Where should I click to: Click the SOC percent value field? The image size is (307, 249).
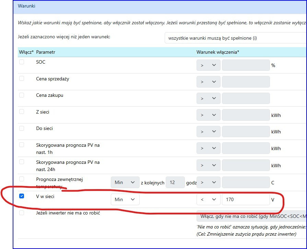tap(246, 65)
